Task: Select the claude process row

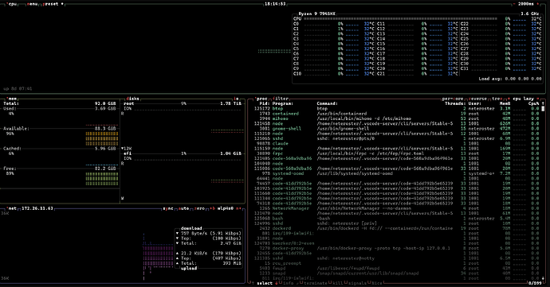Action: [x=396, y=143]
